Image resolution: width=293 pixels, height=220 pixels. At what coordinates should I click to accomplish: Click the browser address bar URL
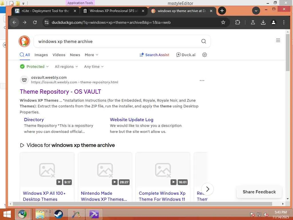point(111,22)
